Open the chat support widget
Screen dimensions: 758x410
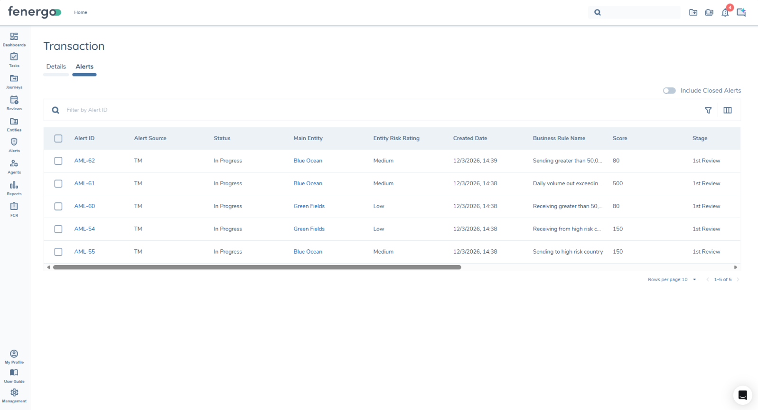742,395
